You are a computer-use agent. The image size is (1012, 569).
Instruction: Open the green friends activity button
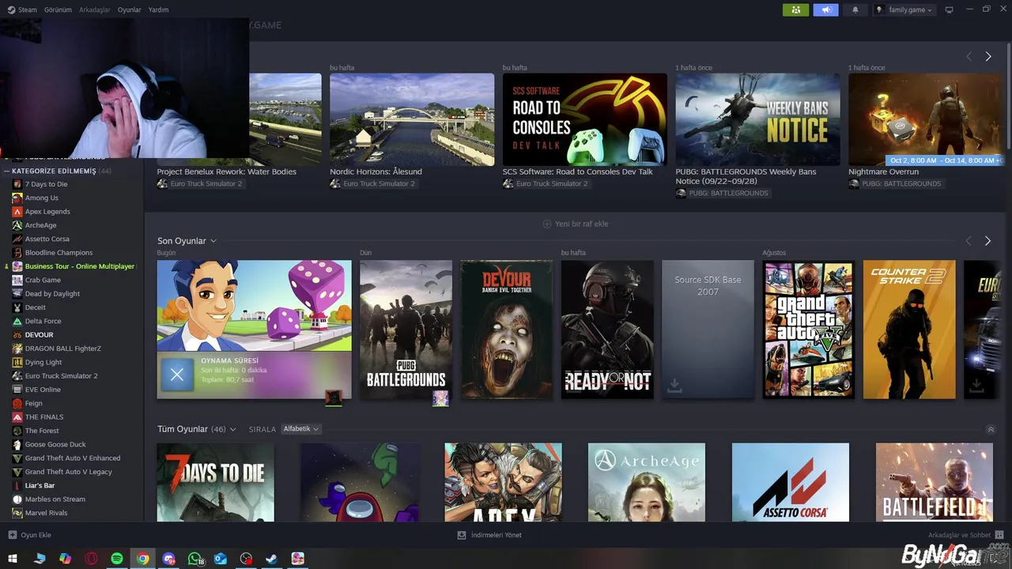(x=795, y=9)
